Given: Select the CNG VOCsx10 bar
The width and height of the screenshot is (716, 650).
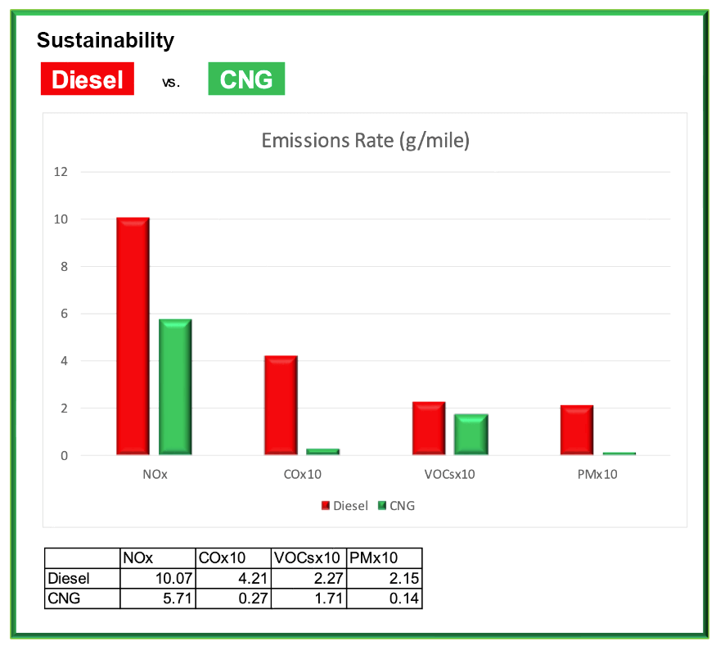Looking at the screenshot, I should pos(471,434).
